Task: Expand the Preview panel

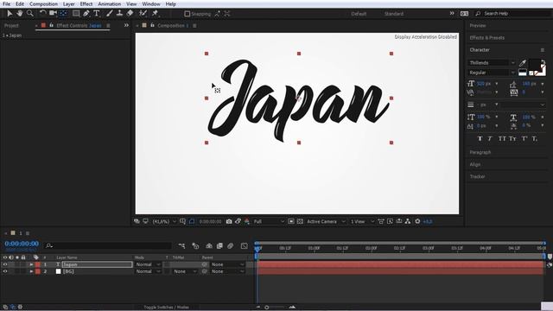Action: click(x=478, y=26)
